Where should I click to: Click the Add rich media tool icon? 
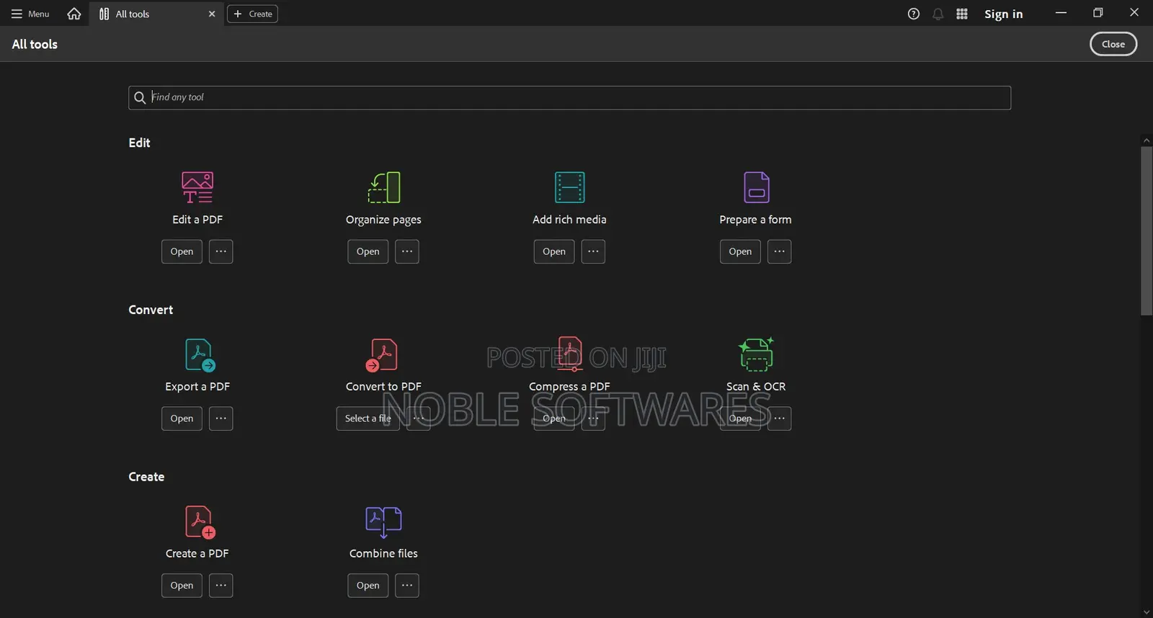pyautogui.click(x=569, y=187)
